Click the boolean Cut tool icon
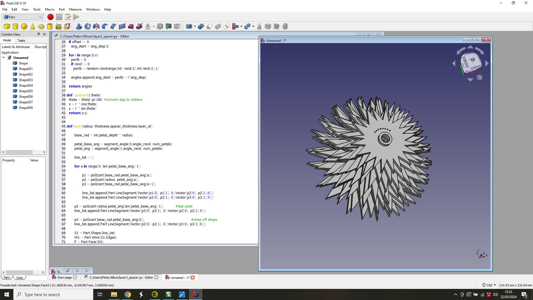Screen dimensions: 533x300 (x=210, y=26)
